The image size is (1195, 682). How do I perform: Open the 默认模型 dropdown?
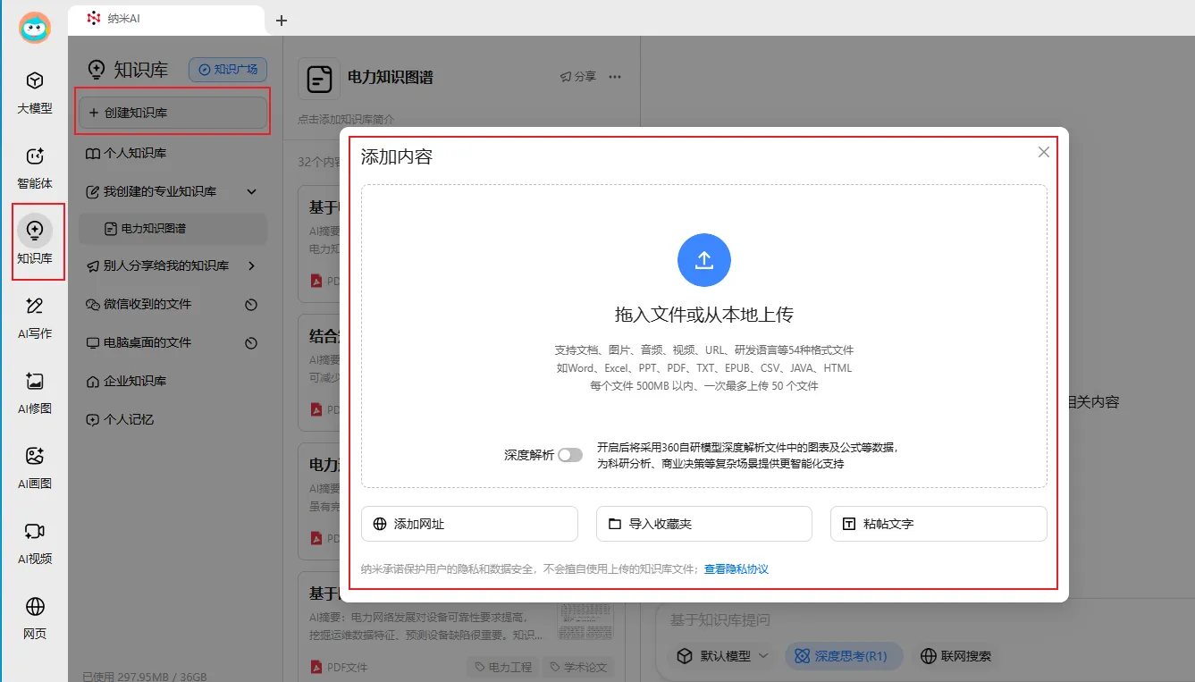pyautogui.click(x=721, y=656)
